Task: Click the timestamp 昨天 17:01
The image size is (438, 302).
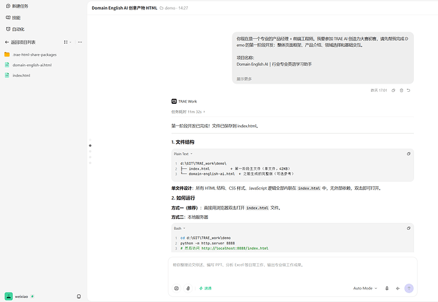Action: (379, 91)
